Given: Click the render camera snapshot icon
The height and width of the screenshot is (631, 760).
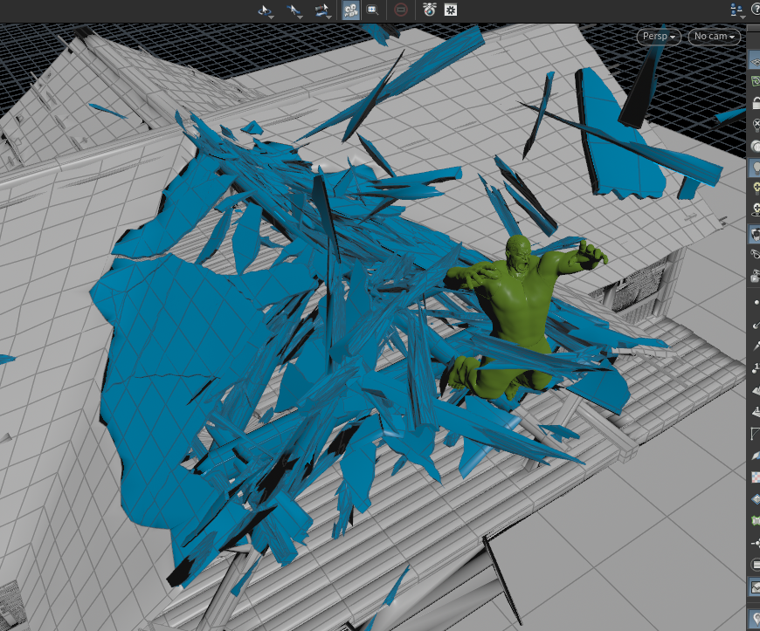Looking at the screenshot, I should pos(430,10).
